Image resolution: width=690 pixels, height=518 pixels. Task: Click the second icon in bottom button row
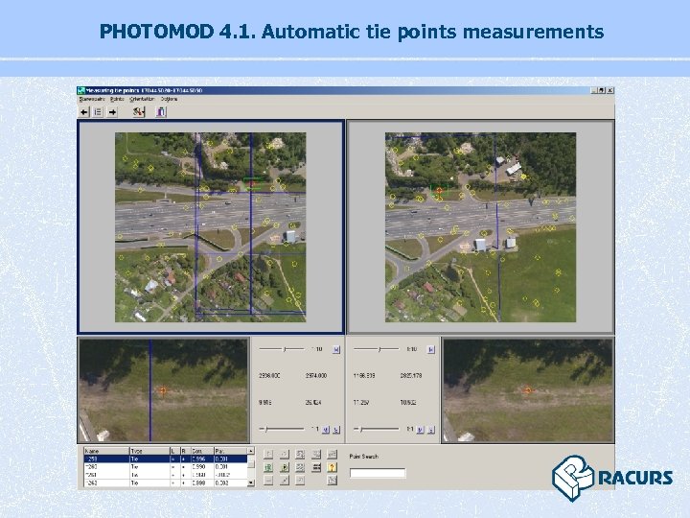[285, 481]
